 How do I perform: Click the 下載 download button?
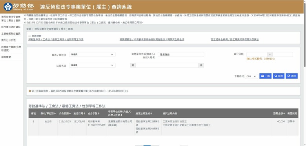coord(266,76)
